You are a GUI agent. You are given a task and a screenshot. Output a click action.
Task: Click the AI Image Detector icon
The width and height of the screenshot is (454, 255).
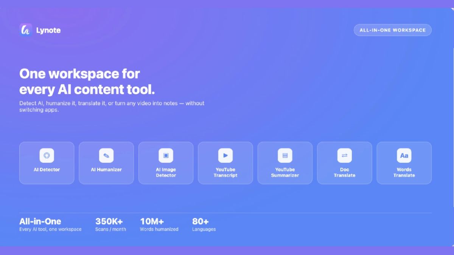pos(166,155)
